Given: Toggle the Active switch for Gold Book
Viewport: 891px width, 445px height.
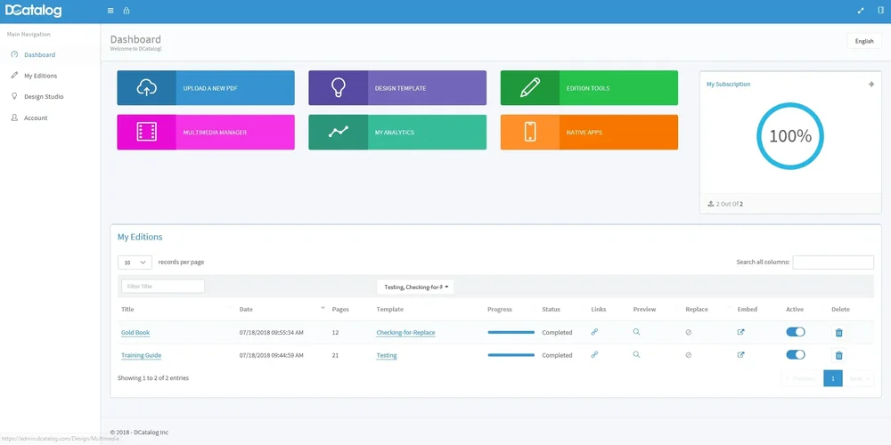Looking at the screenshot, I should (796, 332).
